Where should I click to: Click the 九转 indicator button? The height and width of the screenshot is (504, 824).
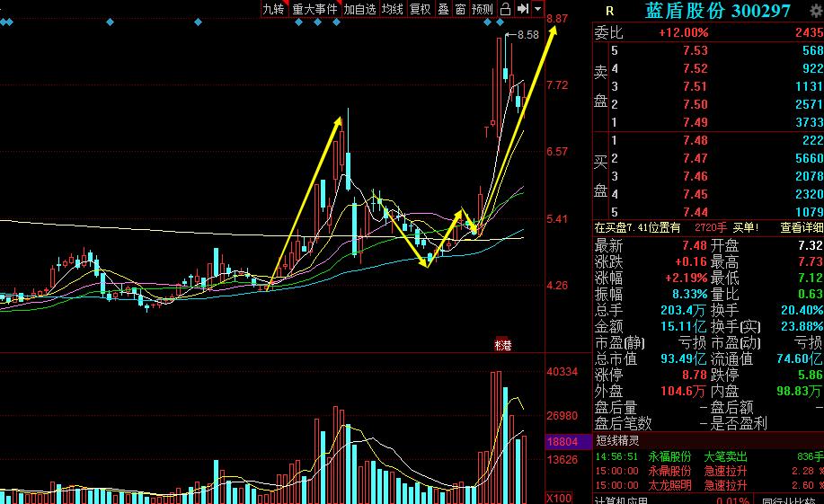click(x=274, y=9)
